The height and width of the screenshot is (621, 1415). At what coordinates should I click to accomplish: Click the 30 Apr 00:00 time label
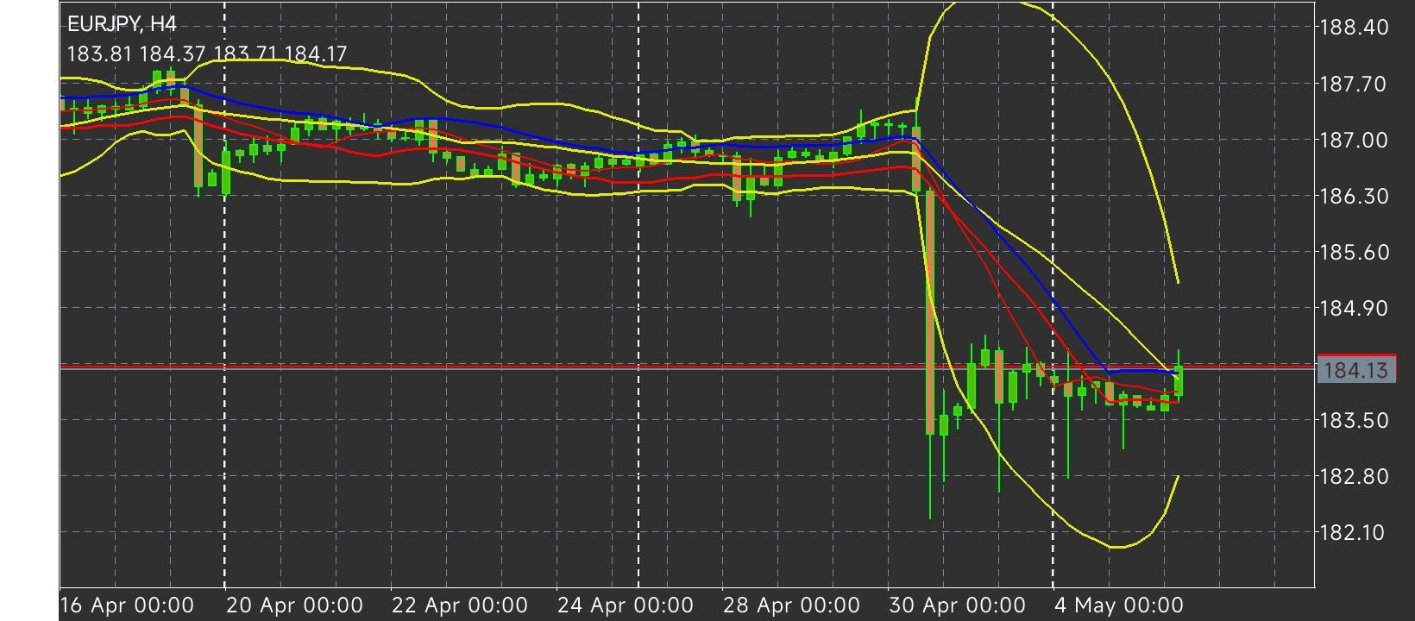pos(957,605)
